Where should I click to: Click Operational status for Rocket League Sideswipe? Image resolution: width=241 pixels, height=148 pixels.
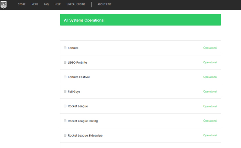[210, 135]
